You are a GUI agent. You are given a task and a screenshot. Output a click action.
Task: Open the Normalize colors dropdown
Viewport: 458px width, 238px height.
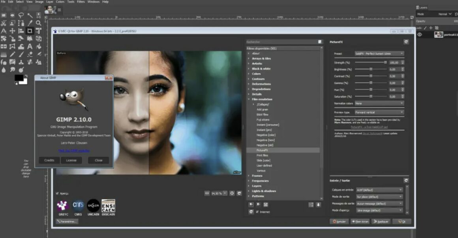tap(379, 103)
